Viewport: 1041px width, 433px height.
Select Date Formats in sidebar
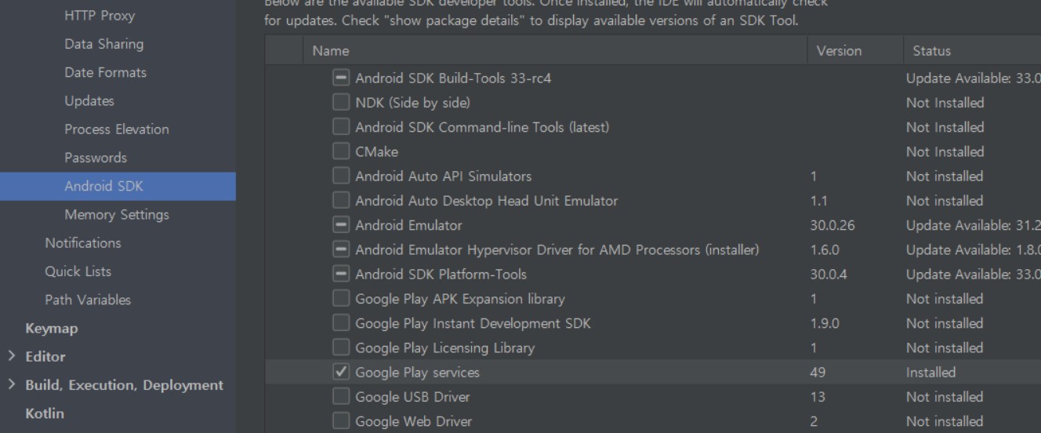tap(105, 72)
